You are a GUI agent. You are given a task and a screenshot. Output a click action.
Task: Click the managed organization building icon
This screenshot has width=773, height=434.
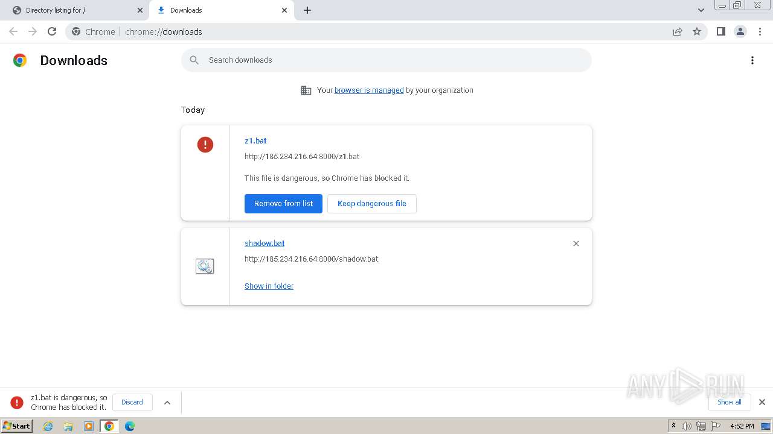306,90
